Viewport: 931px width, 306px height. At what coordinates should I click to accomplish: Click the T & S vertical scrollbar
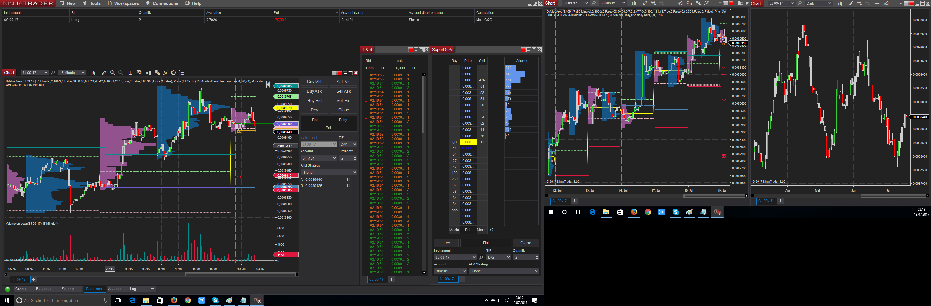[424, 173]
